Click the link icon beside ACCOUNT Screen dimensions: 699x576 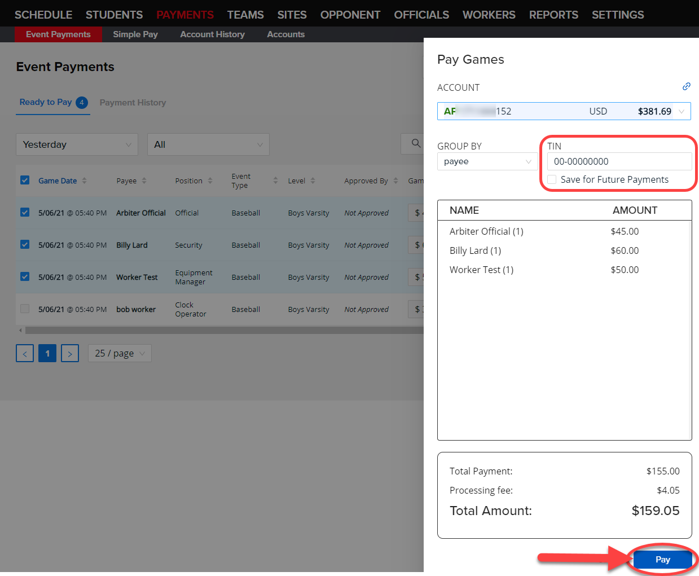coord(686,86)
